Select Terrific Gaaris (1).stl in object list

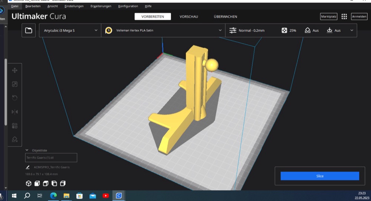[x=51, y=158]
